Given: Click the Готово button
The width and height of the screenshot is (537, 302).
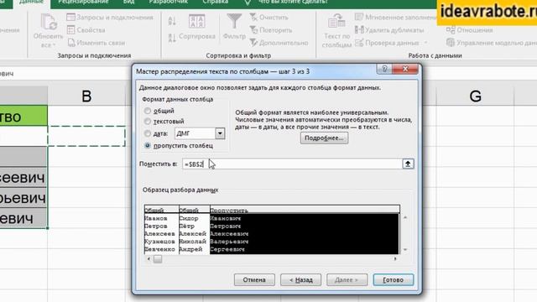Looking at the screenshot, I should pyautogui.click(x=394, y=279).
